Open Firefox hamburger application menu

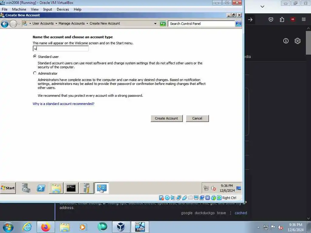pyautogui.click(x=303, y=19)
